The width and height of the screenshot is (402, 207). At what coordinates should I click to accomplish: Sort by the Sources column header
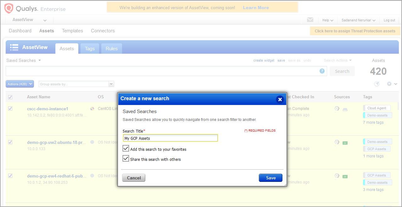342,97
